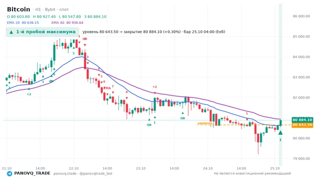Click the red count marker 6
The image size is (318, 179).
(104, 82)
